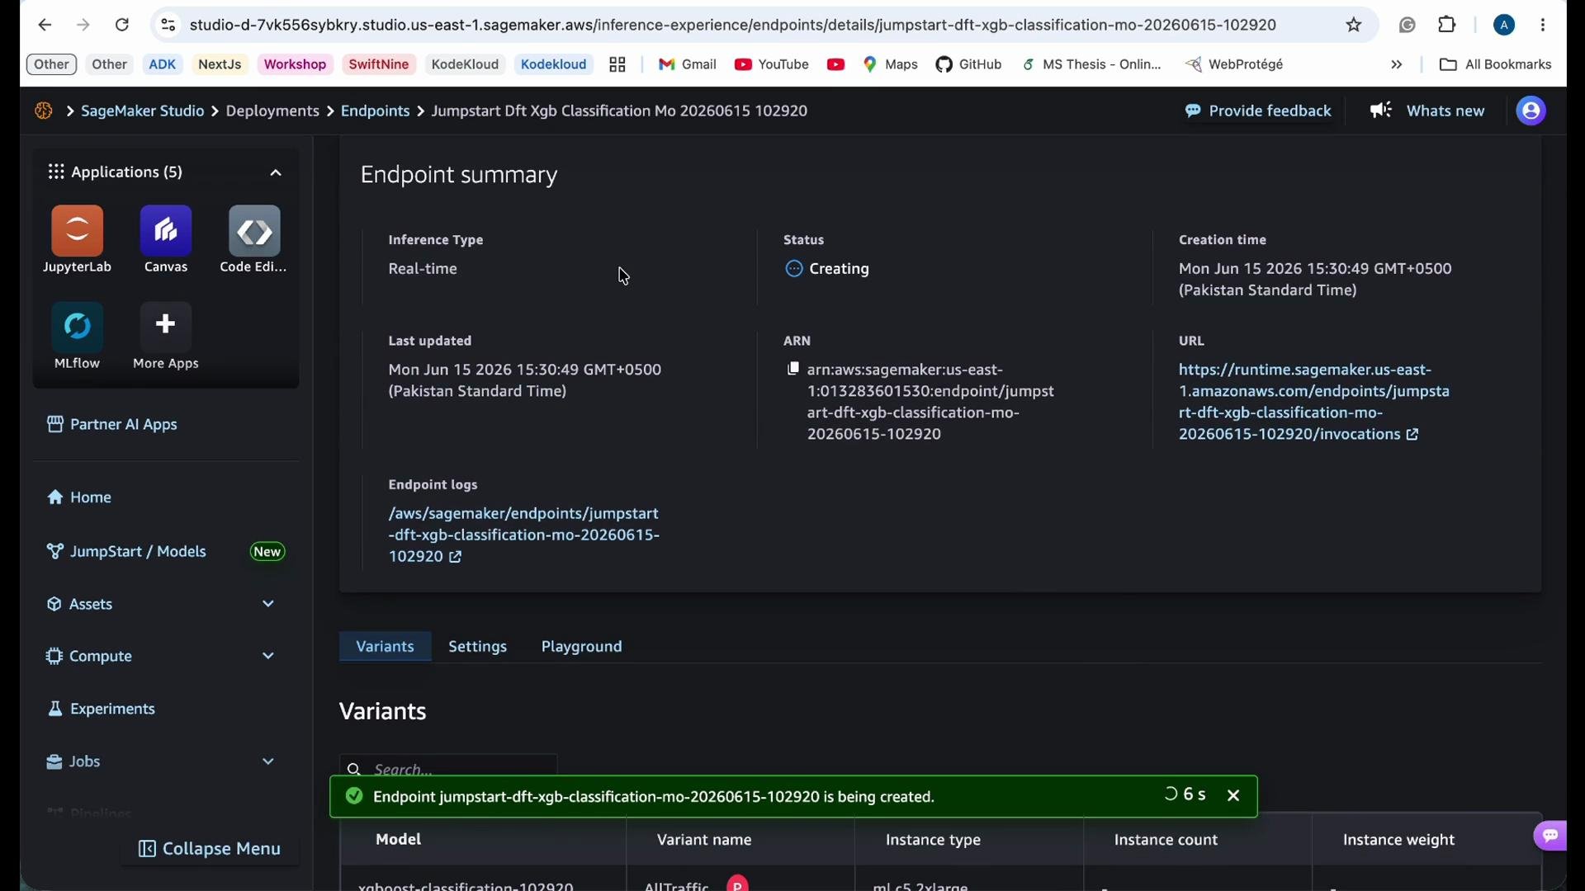Open the endpoint logs link
1585x891 pixels.
523,535
